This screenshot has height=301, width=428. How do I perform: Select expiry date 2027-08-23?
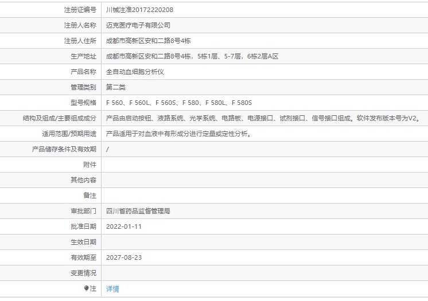coord(124,257)
